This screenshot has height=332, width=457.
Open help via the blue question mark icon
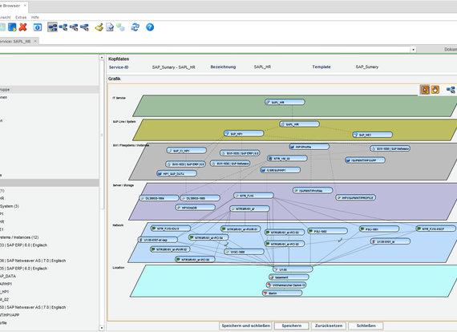point(150,27)
